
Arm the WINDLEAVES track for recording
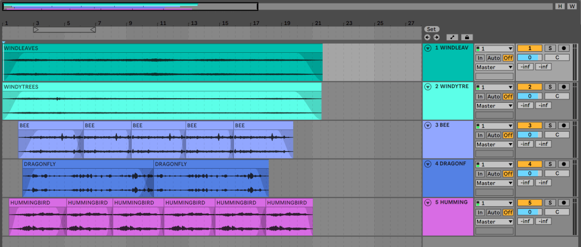(564, 48)
